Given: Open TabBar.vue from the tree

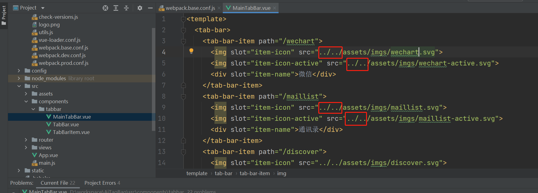Looking at the screenshot, I should 66,124.
